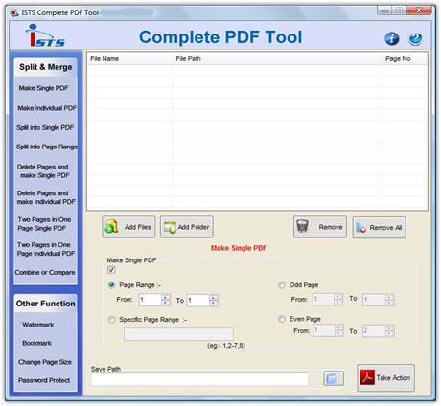Image resolution: width=441 pixels, height=406 pixels.
Task: Open the Watermark function
Action: [x=38, y=325]
